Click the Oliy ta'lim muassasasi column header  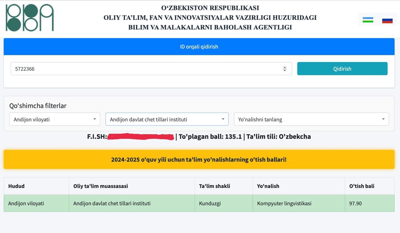coord(100,186)
